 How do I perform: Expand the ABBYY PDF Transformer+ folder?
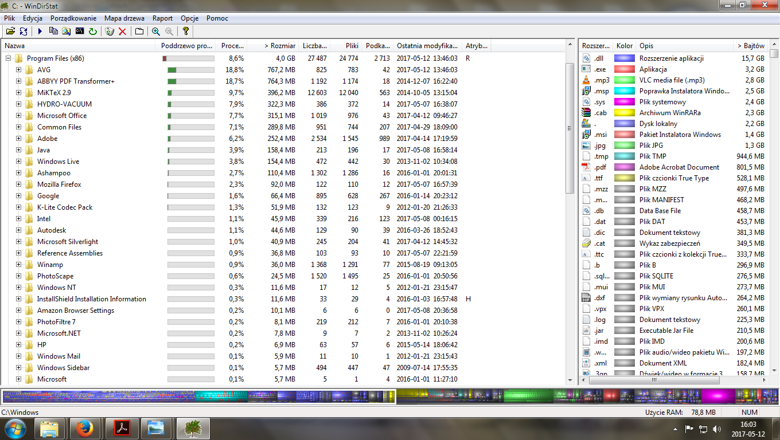(x=18, y=81)
